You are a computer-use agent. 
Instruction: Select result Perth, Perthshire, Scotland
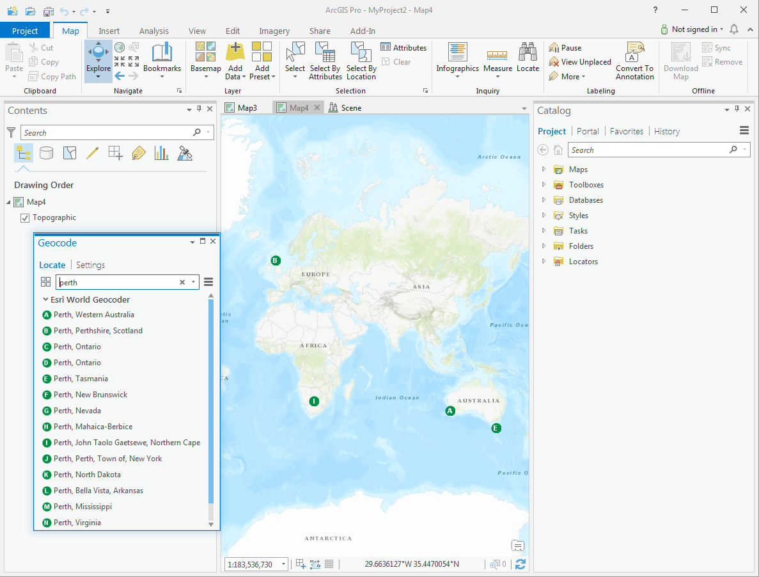pyautogui.click(x=98, y=331)
